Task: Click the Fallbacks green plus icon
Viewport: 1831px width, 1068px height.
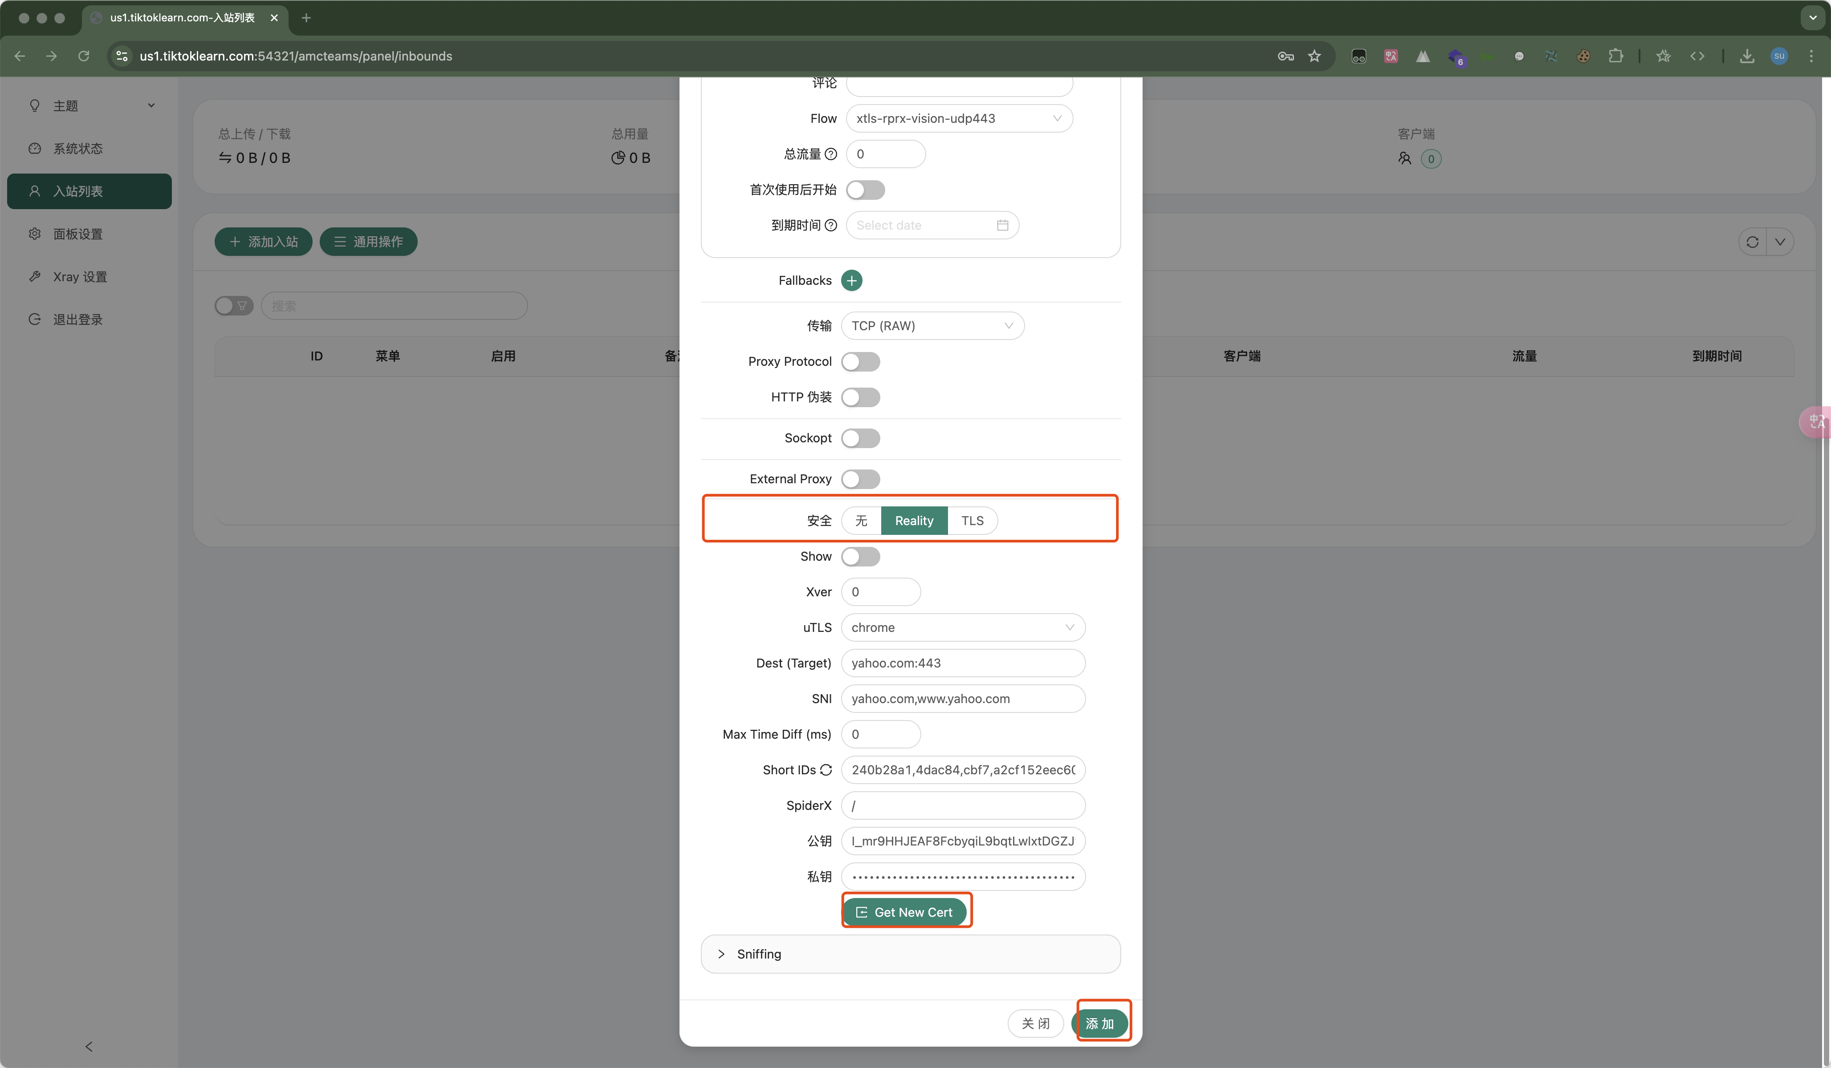Action: pos(851,280)
